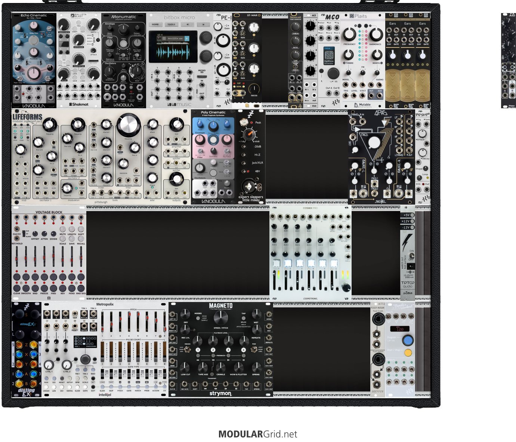Screen dimensions: 516x442
Task: Select the FX Aid module outside the rack
Action: tap(509, 60)
